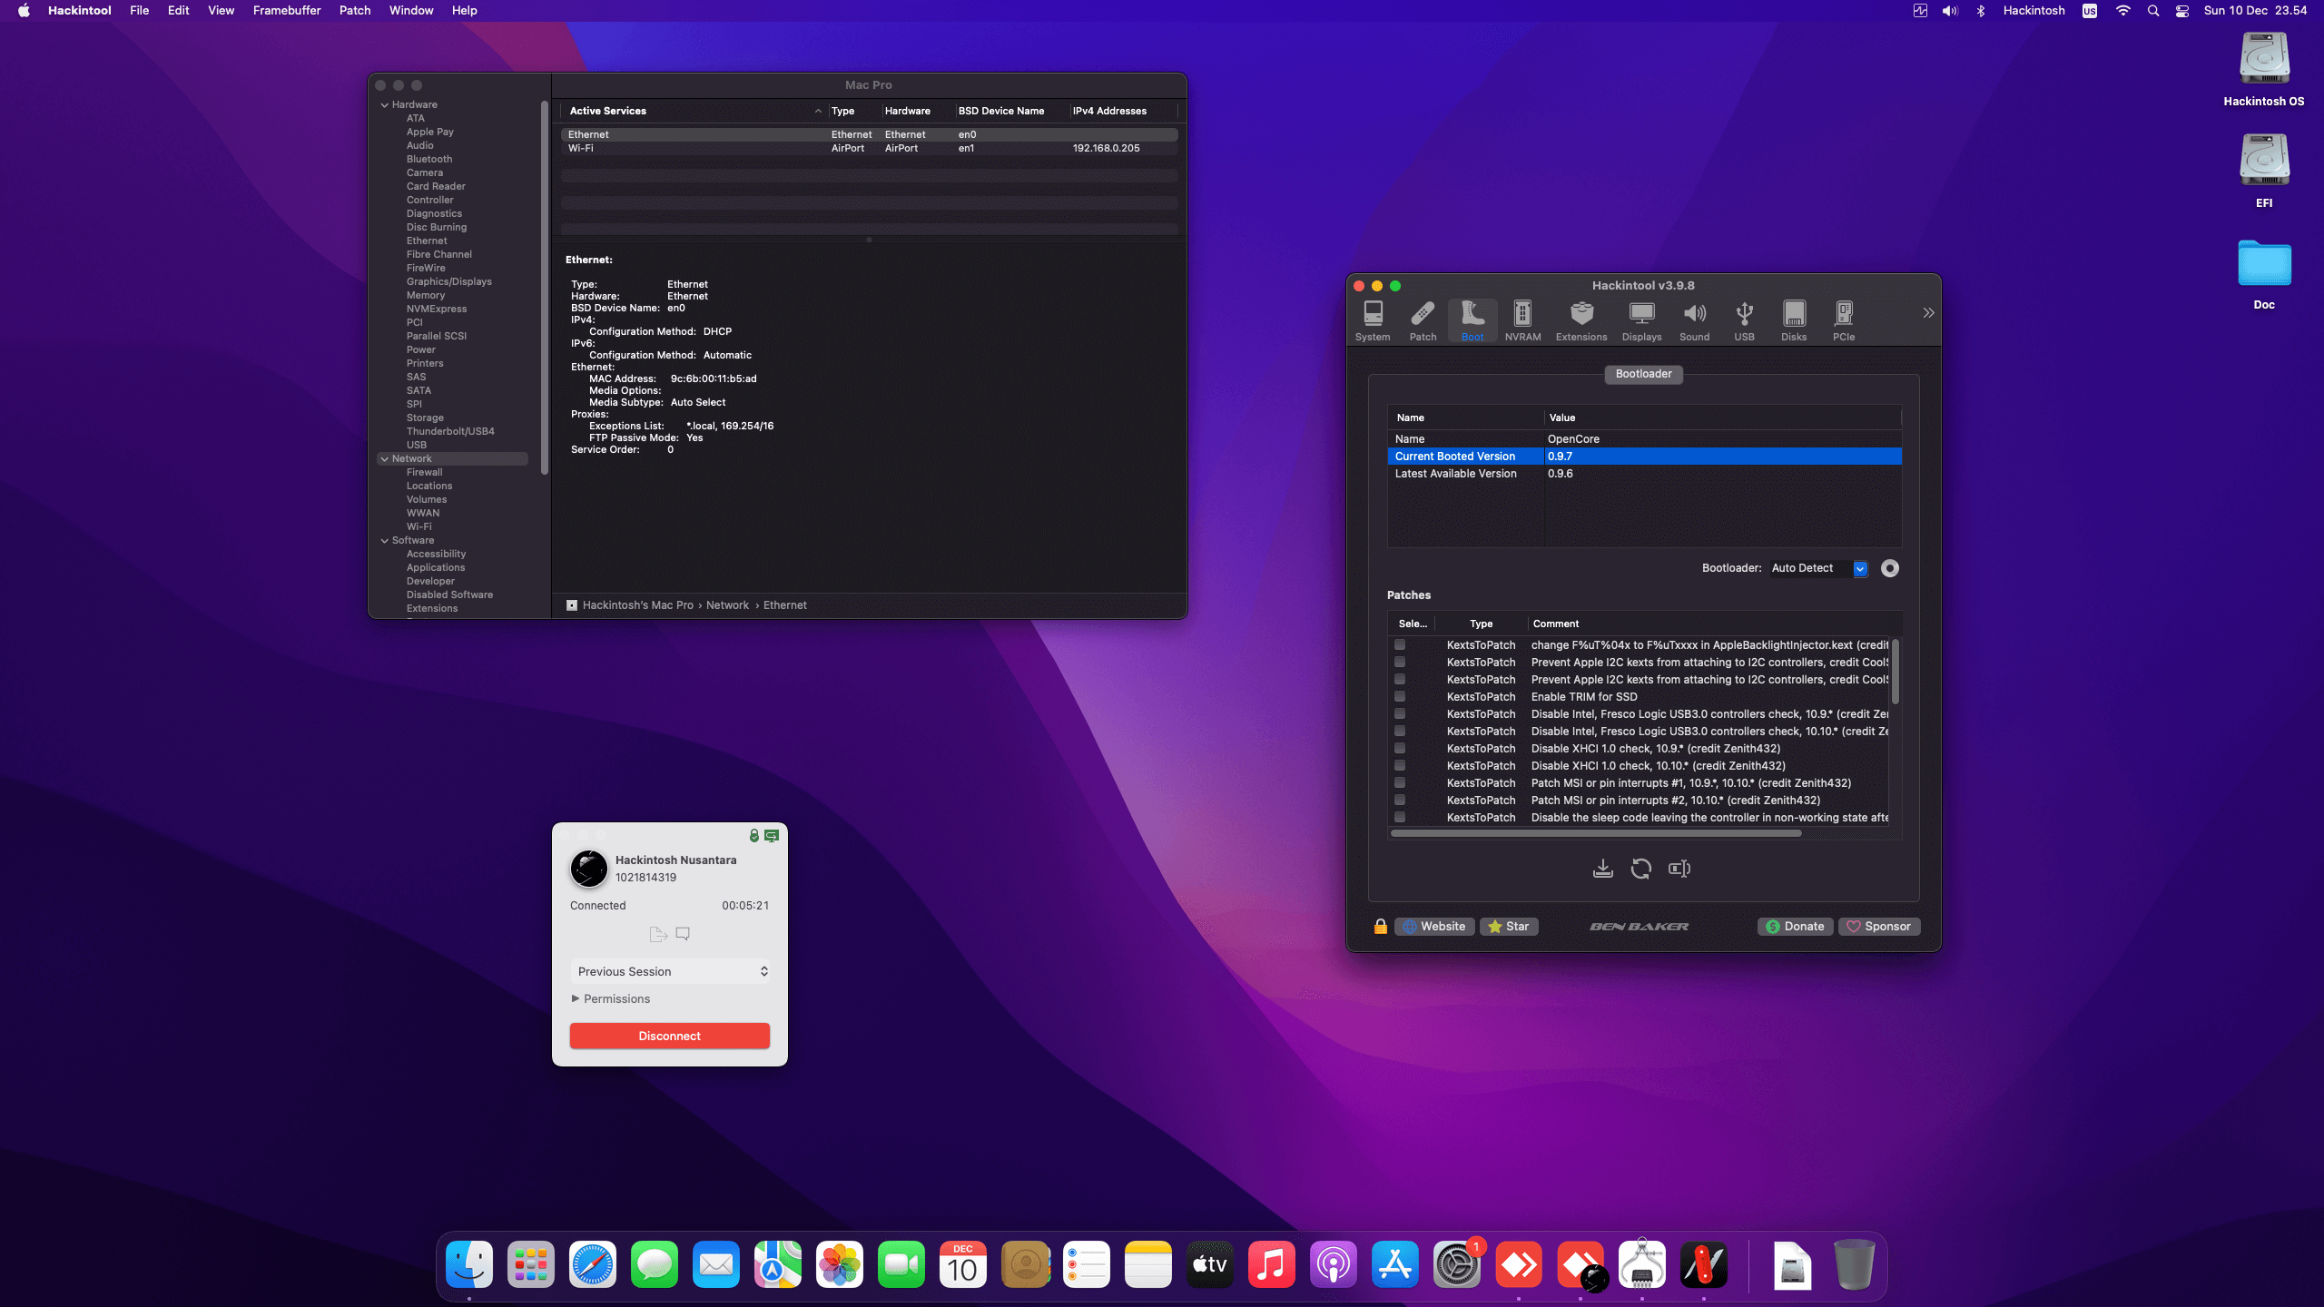
Task: Check the AppleBacklightInjector patch checkbox
Action: click(1400, 644)
